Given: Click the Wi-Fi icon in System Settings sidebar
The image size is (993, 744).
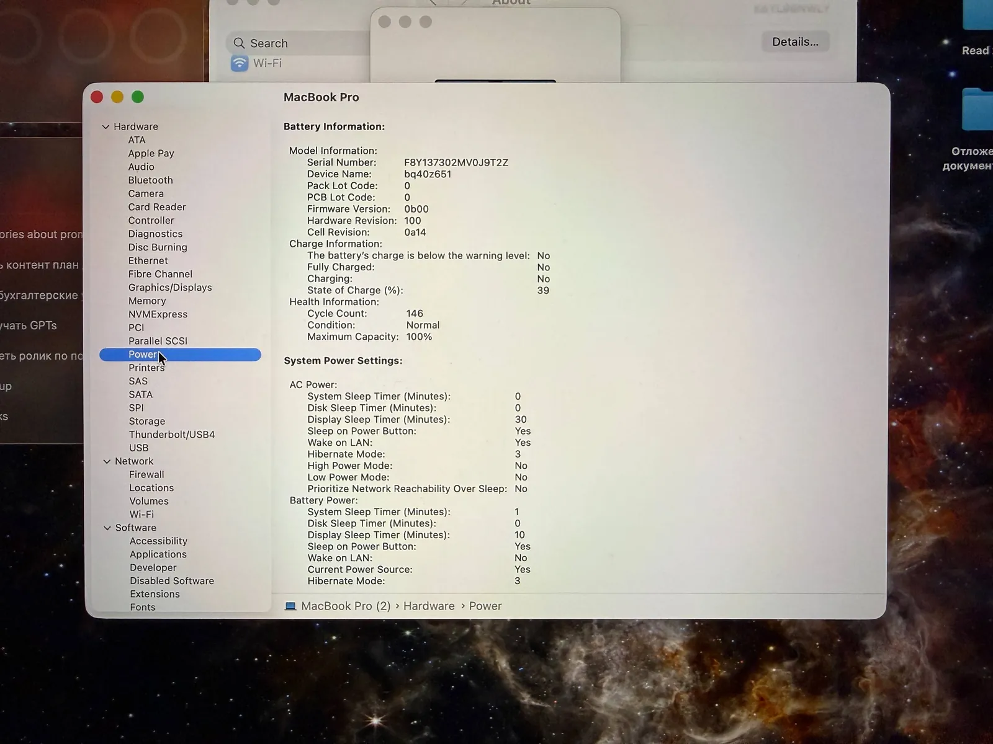Looking at the screenshot, I should point(240,63).
